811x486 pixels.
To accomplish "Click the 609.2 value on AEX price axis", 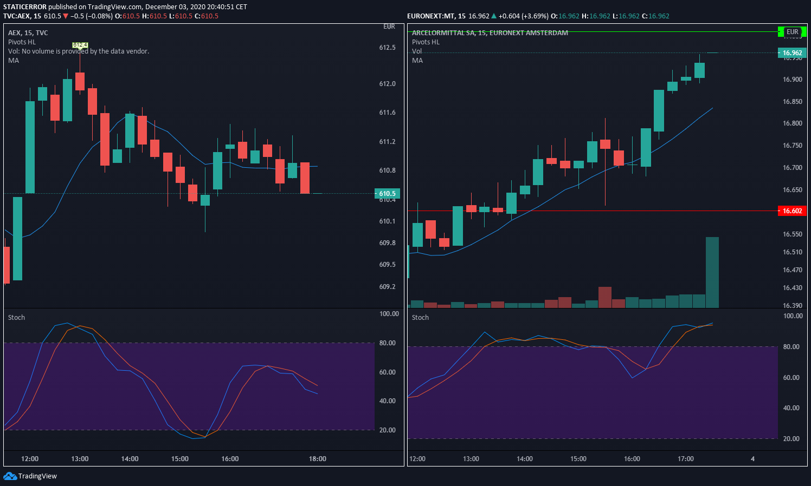I will [387, 287].
